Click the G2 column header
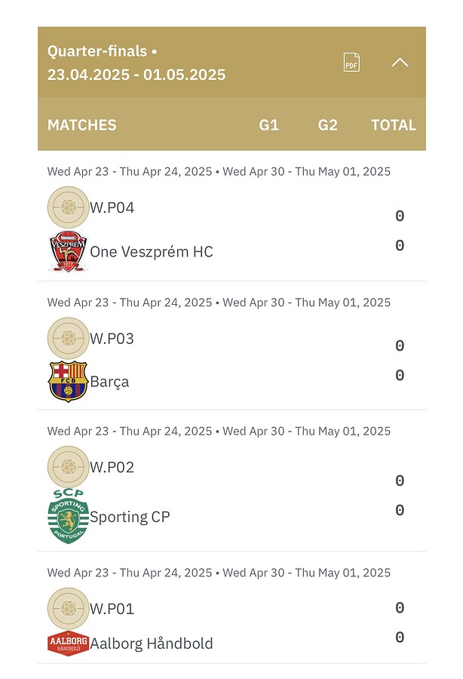The height and width of the screenshot is (679, 463). coord(327,125)
